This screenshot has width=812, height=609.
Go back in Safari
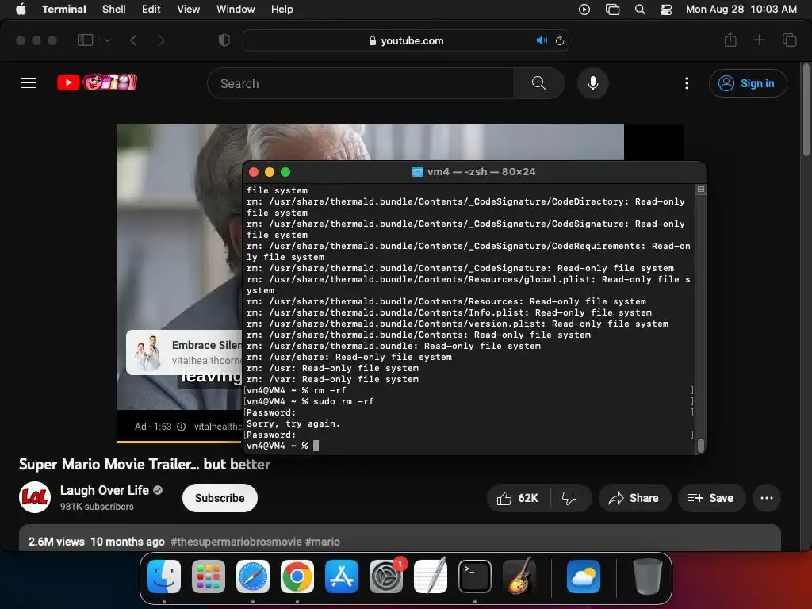133,40
